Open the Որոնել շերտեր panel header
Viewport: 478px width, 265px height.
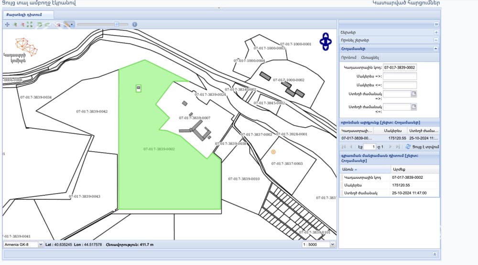tap(389, 40)
